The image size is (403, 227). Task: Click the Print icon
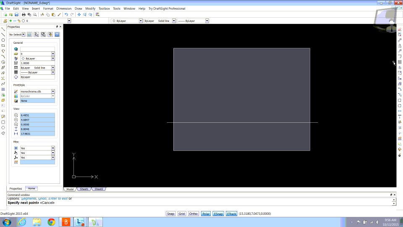24,15
